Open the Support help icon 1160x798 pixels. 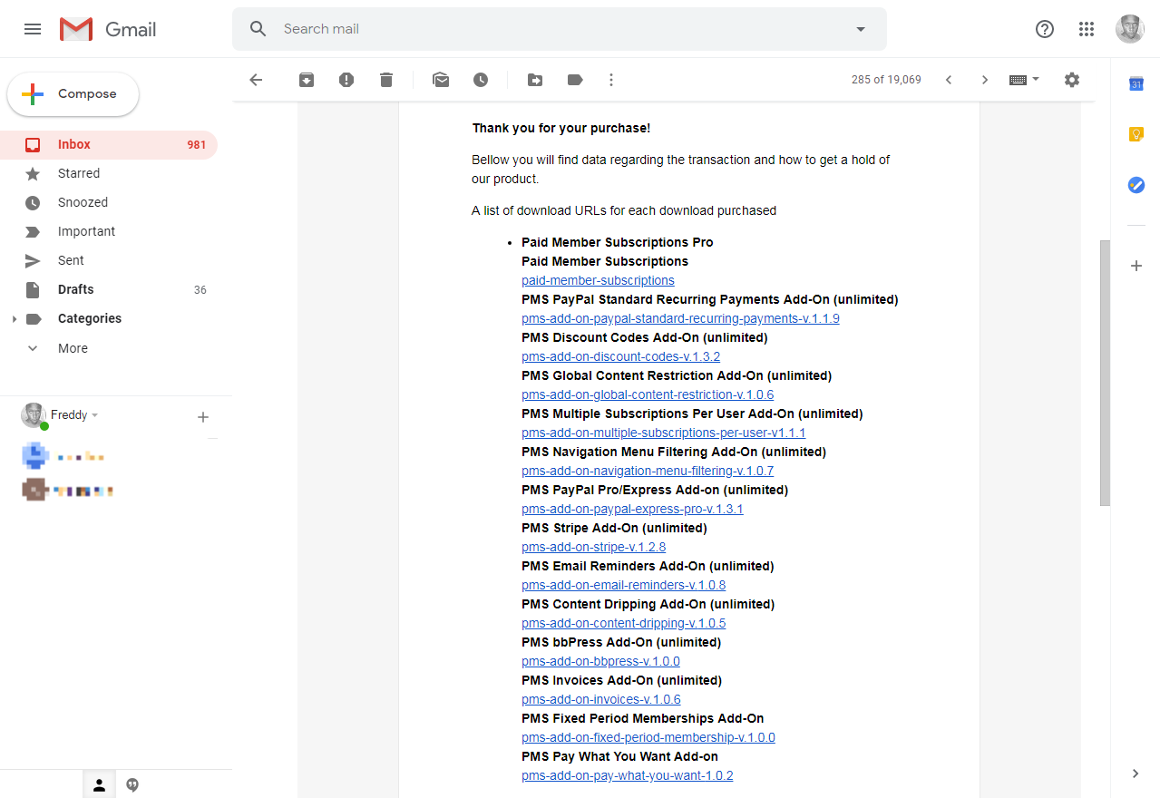1045,29
